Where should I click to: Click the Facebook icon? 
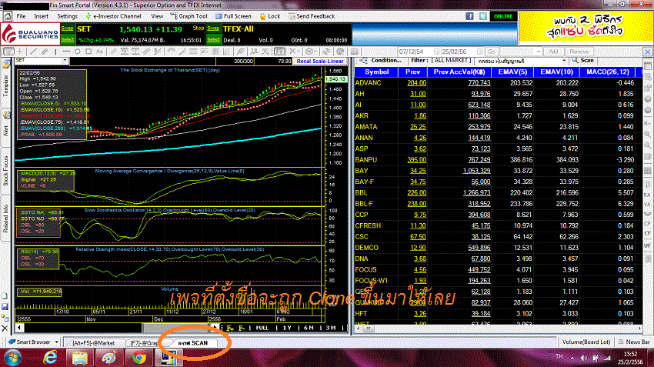(x=469, y=16)
